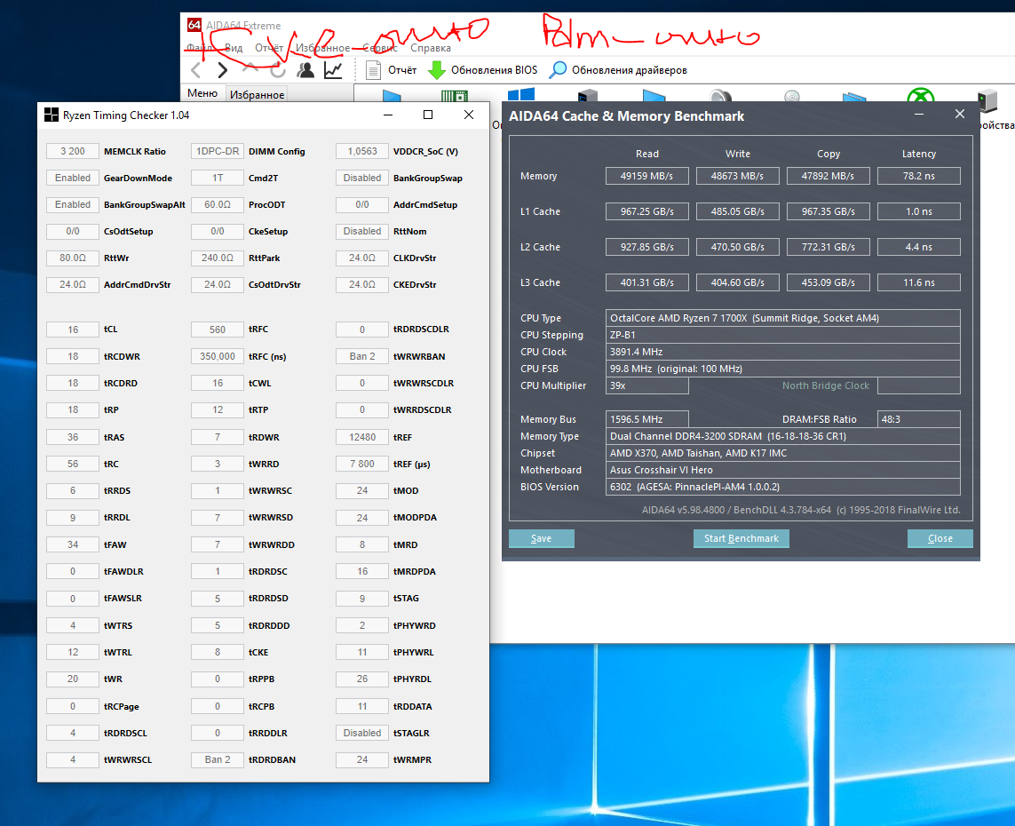Click the Cmd2T field showing 1T
The width and height of the screenshot is (1015, 826).
(218, 178)
